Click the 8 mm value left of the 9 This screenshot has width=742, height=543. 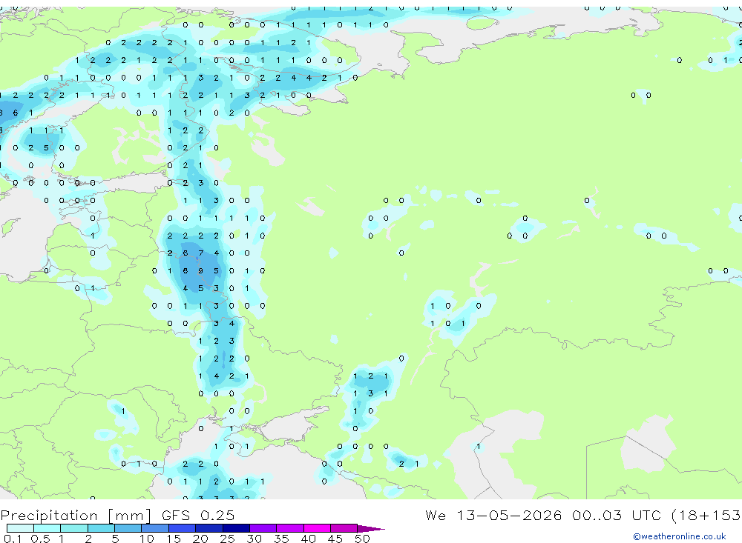(185, 271)
